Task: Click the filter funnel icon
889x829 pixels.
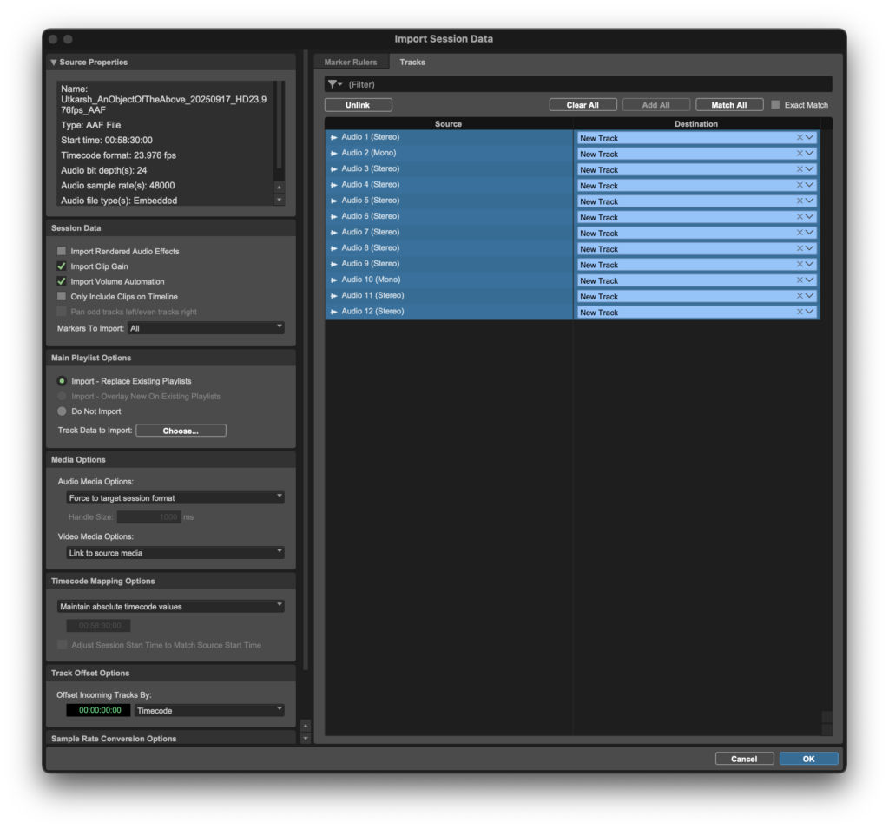Action: [x=333, y=84]
